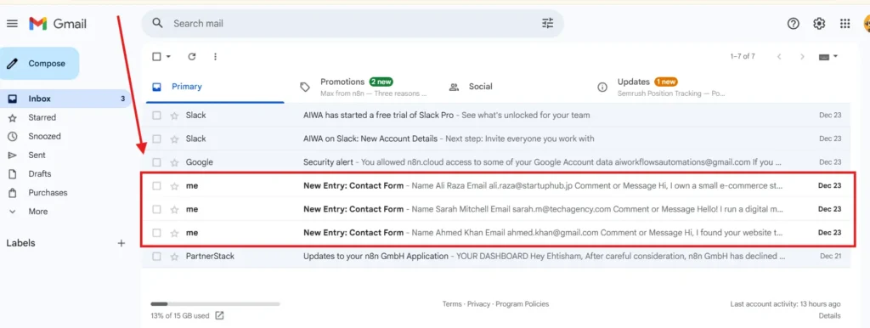Open the select dropdown arrow
This screenshot has width=870, height=328.
coord(168,57)
